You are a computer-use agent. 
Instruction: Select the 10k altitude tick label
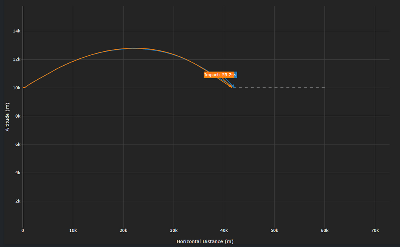(x=16, y=88)
